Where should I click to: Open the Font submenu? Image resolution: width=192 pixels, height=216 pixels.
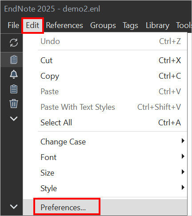click(x=112, y=157)
